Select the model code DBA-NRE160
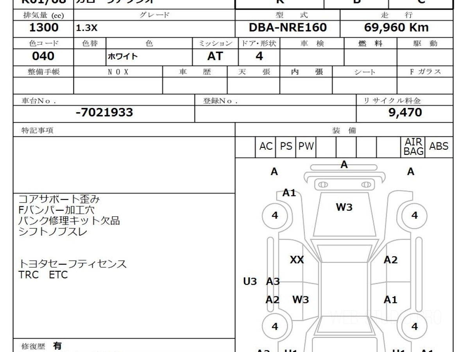The width and height of the screenshot is (469, 352). click(288, 27)
